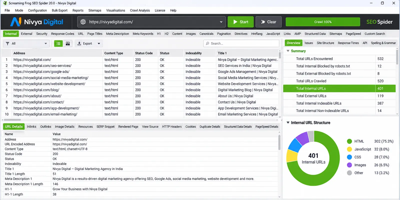Open the Inlinks tab
Image resolution: width=400 pixels, height=200 pixels.
click(31, 127)
